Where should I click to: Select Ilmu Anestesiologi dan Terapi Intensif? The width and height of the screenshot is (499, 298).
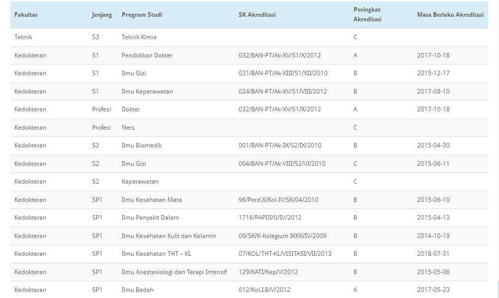pyautogui.click(x=174, y=272)
